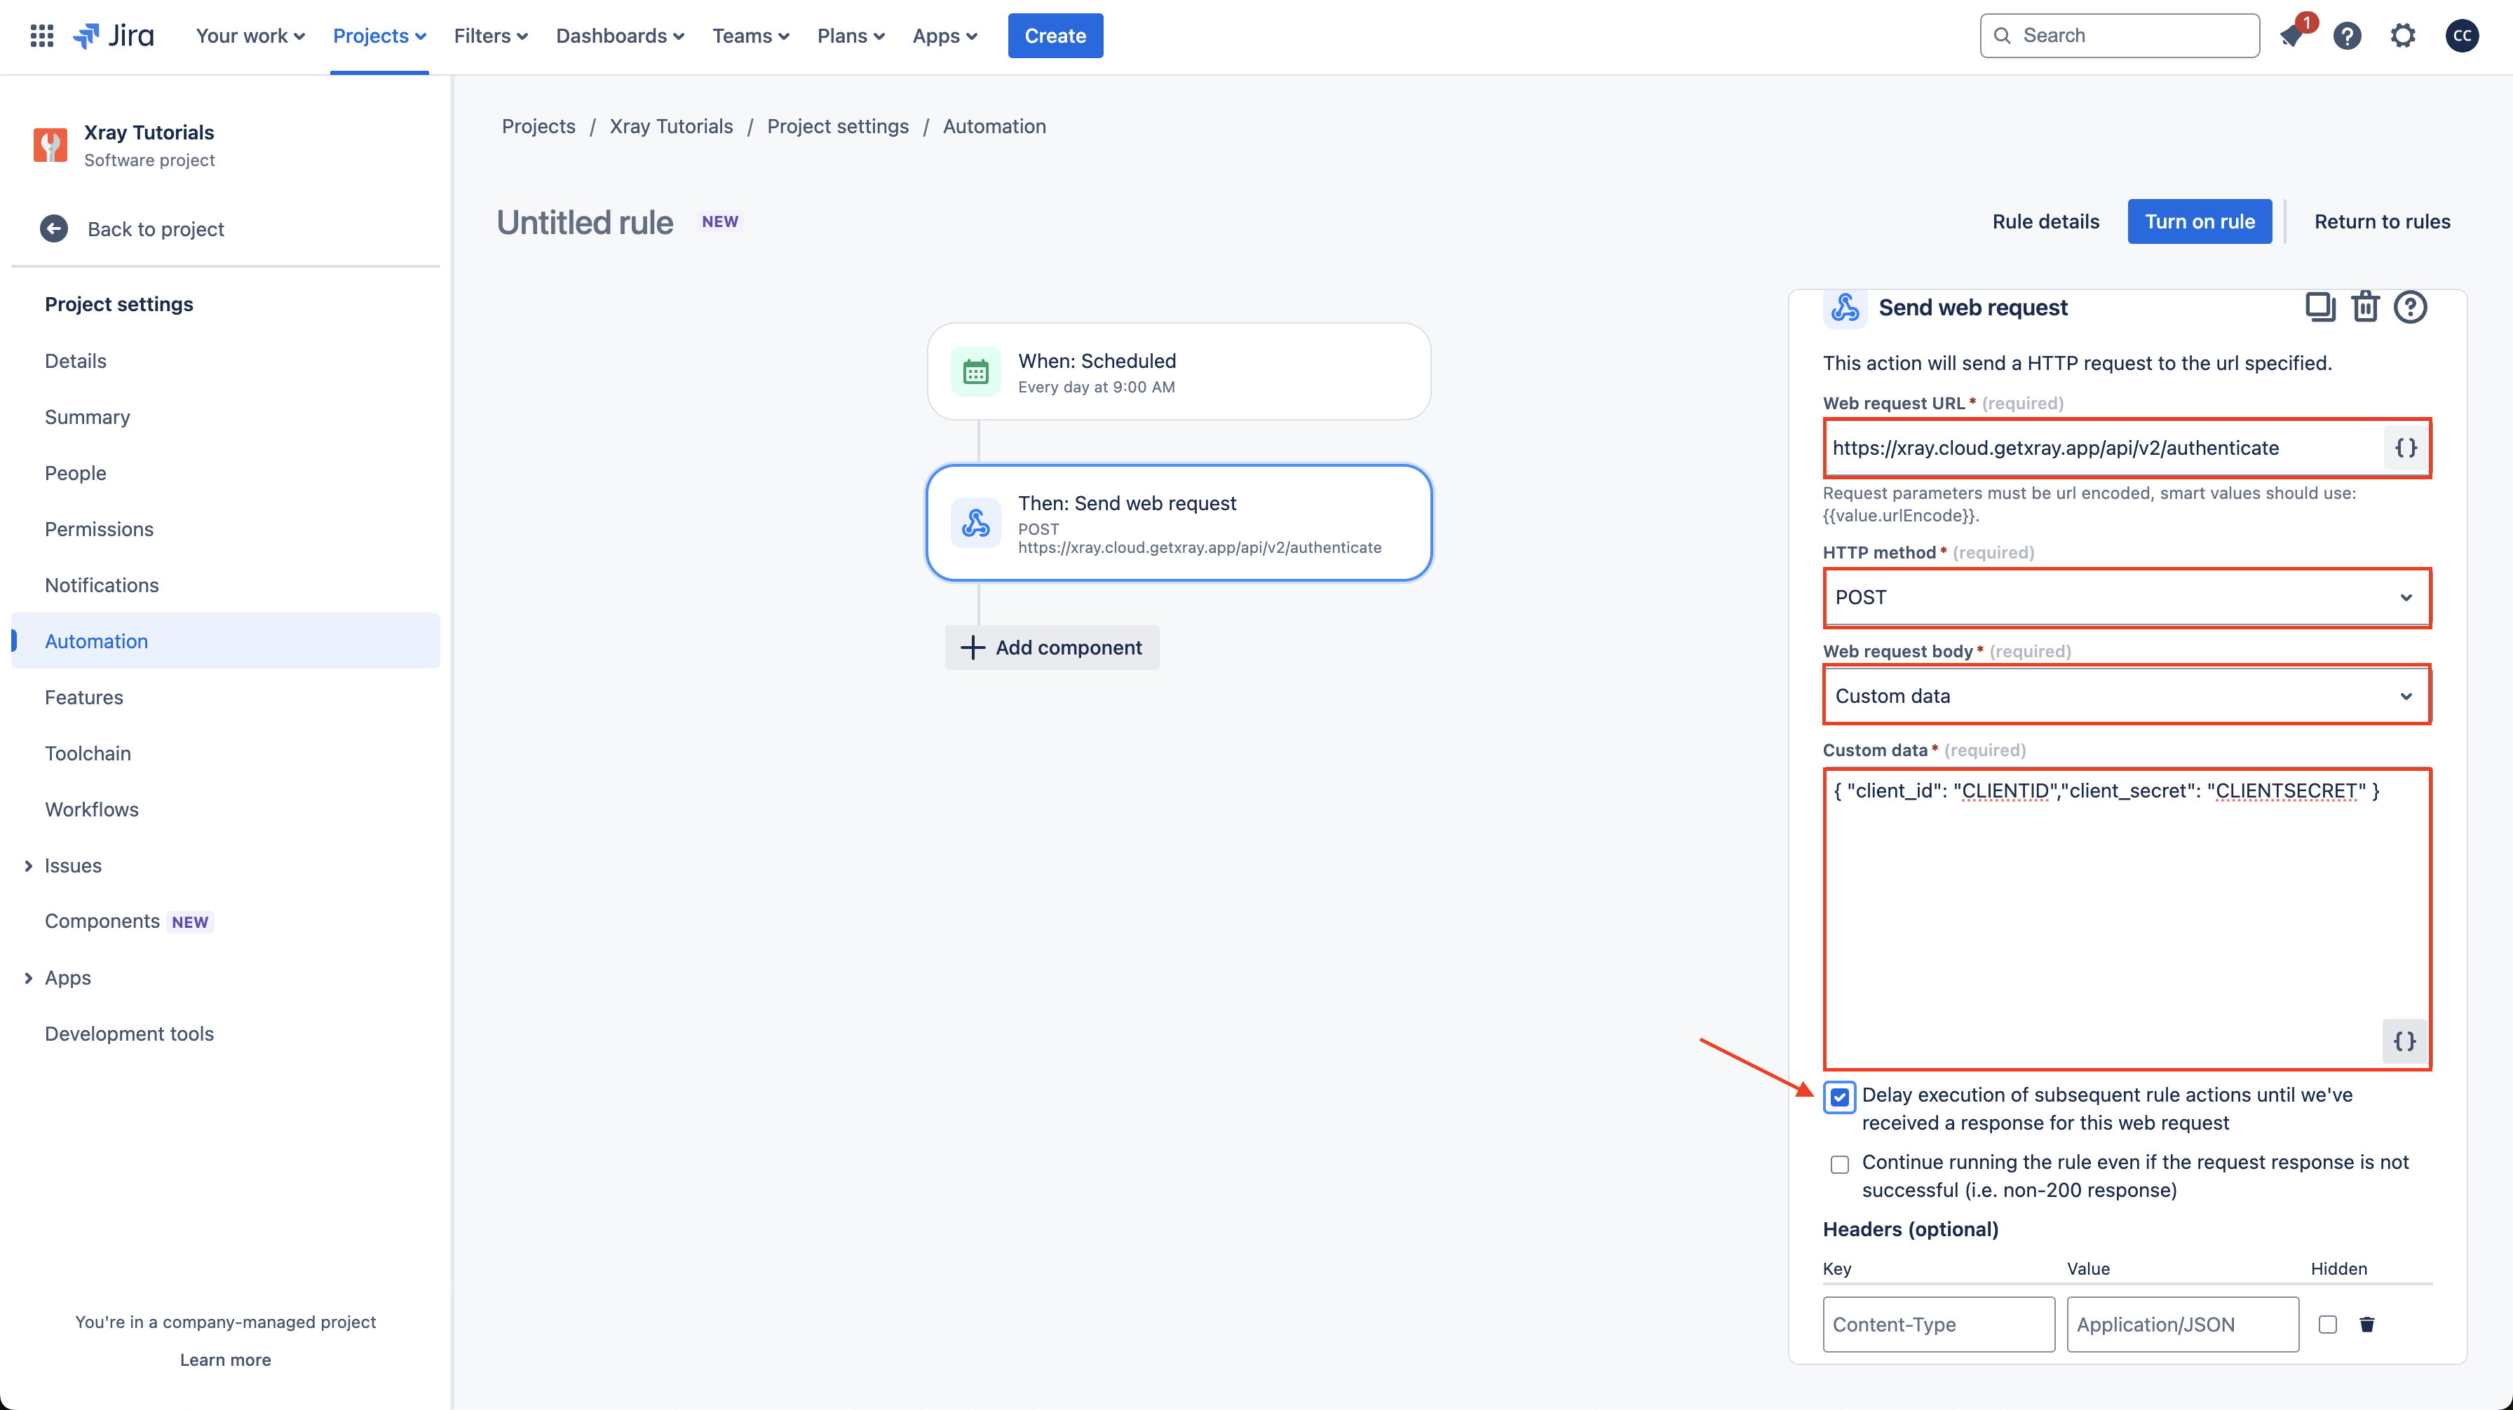Enable Continue running rule on non-200 response
This screenshot has width=2513, height=1410.
(1840, 1164)
